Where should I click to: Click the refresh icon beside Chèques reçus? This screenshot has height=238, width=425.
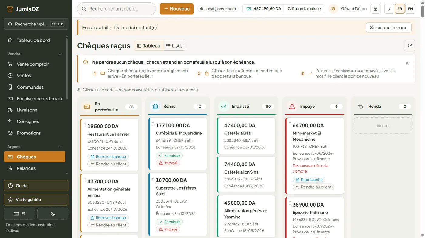point(410,45)
